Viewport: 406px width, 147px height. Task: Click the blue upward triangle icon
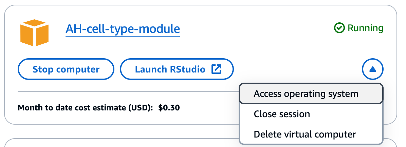click(x=373, y=69)
